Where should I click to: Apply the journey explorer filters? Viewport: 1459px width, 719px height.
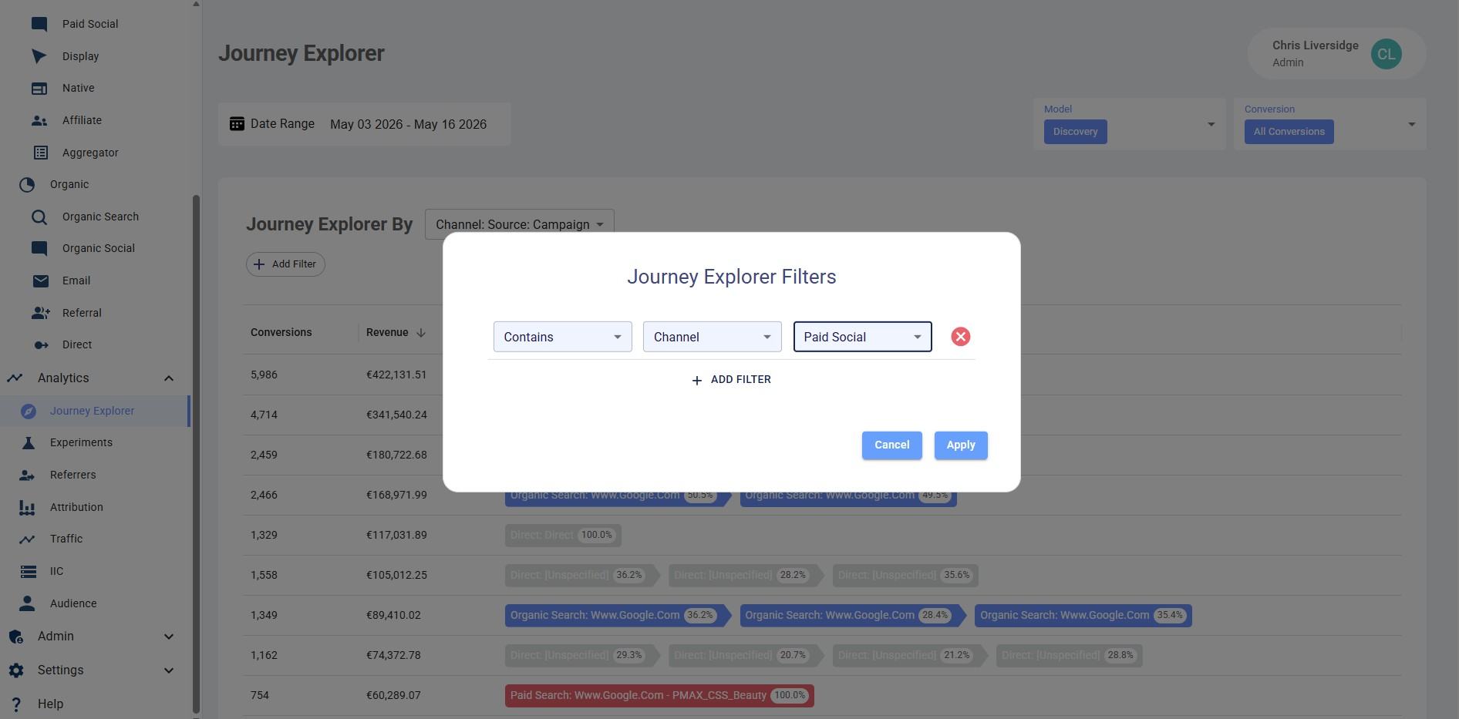coord(961,445)
